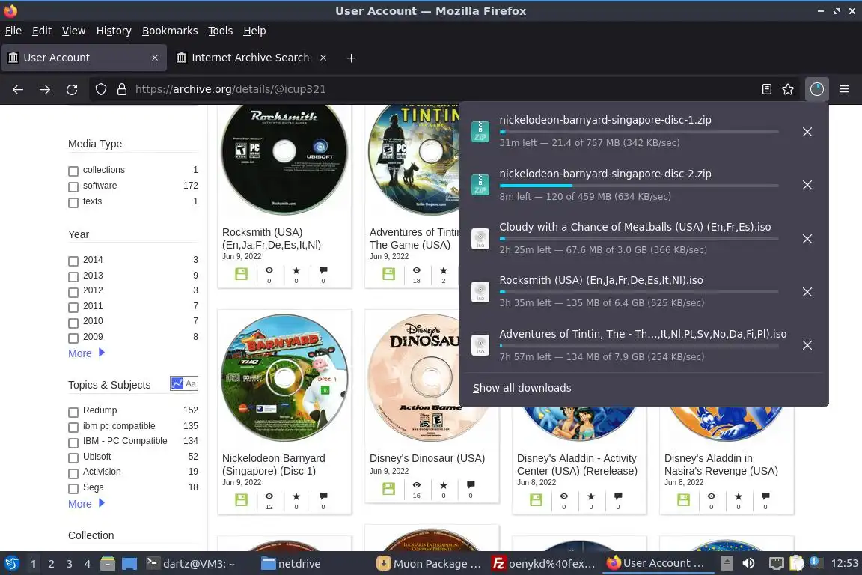The image size is (862, 575).
Task: Click software floppy icon under Rocksmith card
Action: [x=242, y=274]
